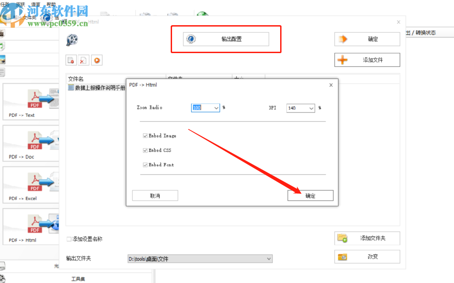Open the 工具集 toolset category

(x=76, y=279)
